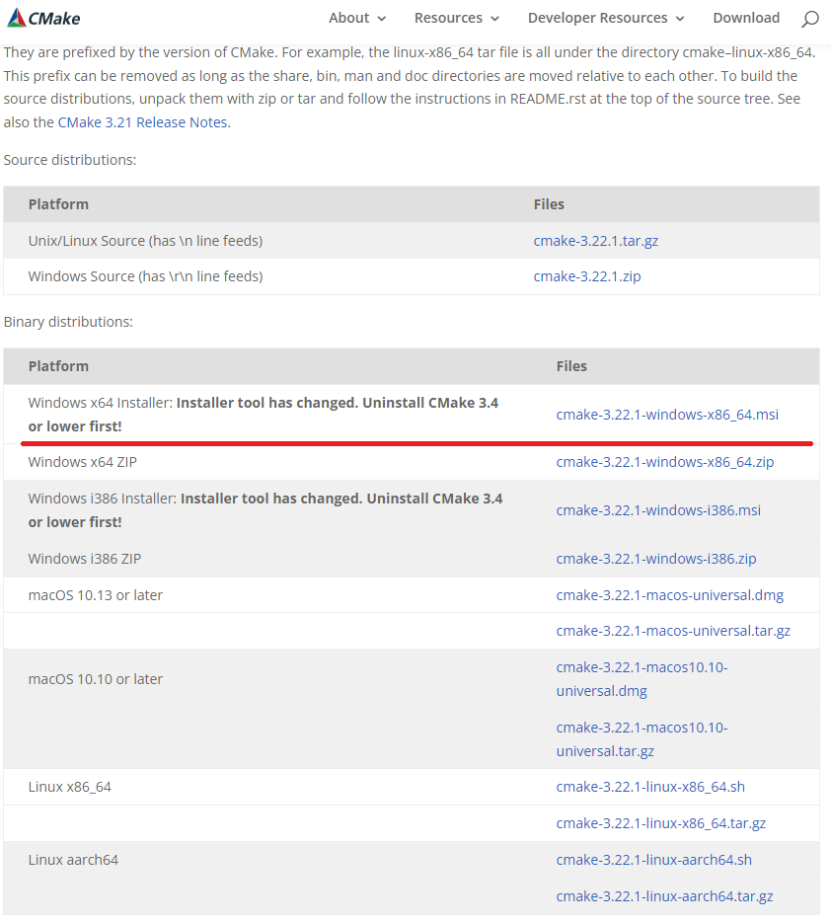Viewport: 831px width, 923px height.
Task: Open the Resources menu
Action: [x=448, y=18]
